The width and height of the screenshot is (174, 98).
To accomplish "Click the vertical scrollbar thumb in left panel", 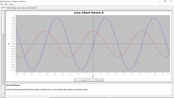I will click(3, 59).
